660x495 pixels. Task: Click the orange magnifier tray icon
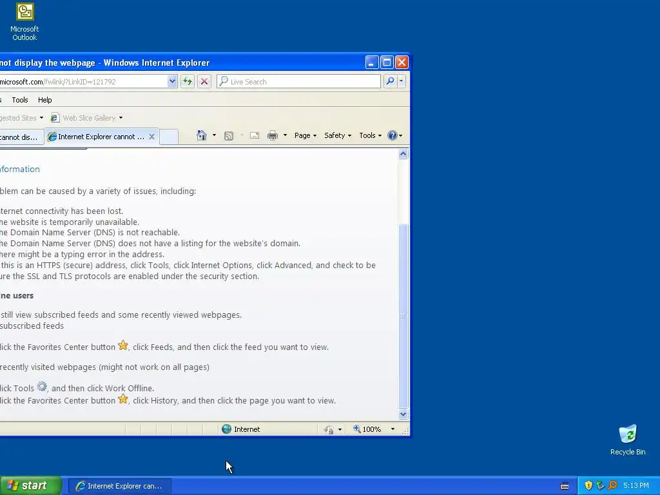pos(612,485)
